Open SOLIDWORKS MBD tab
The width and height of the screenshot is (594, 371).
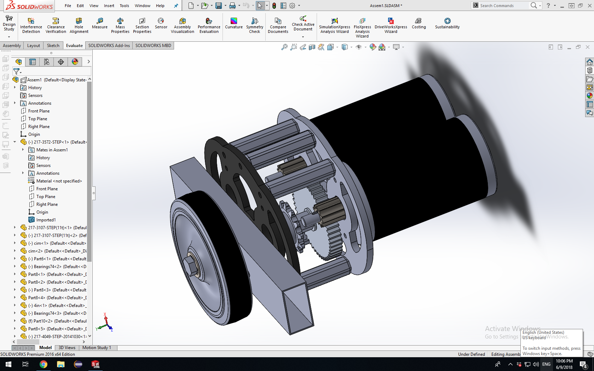(153, 46)
